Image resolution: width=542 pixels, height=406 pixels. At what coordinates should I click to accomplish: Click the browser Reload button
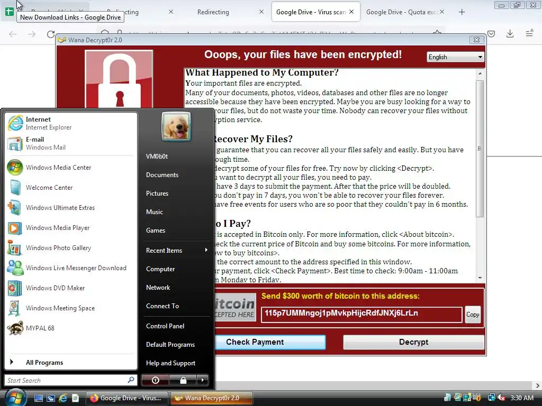point(51,34)
